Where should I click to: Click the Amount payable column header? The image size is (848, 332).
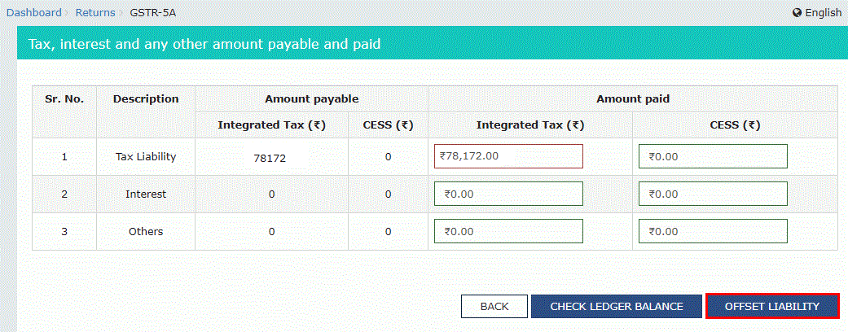[311, 98]
